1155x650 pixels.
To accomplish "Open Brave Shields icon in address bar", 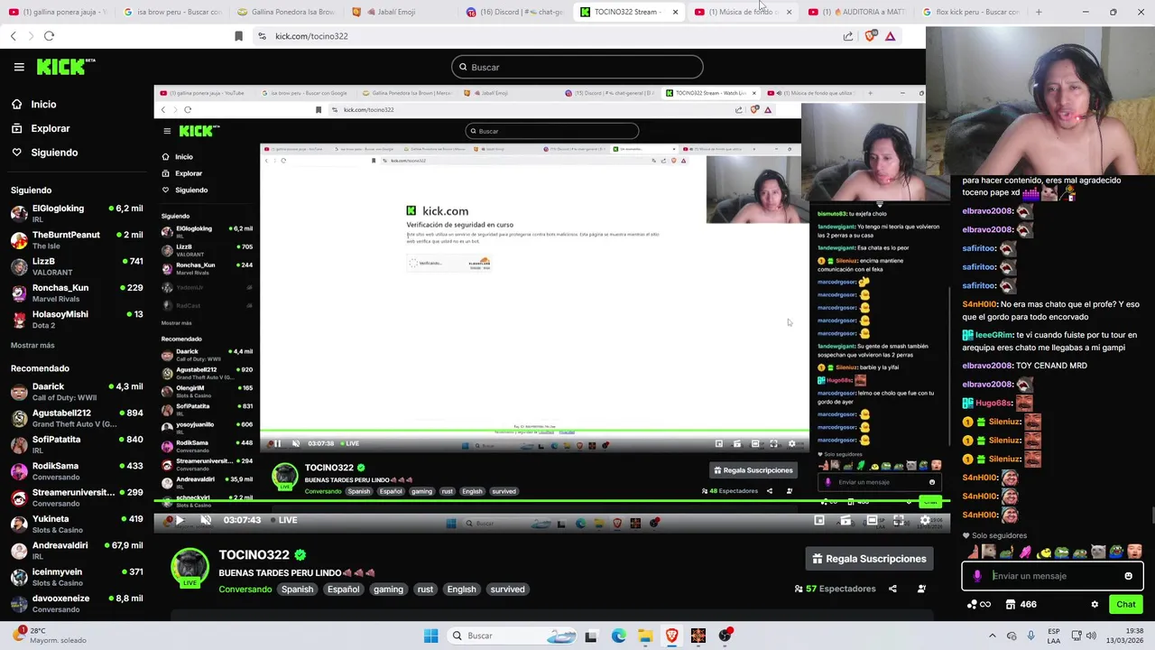I will (870, 36).
